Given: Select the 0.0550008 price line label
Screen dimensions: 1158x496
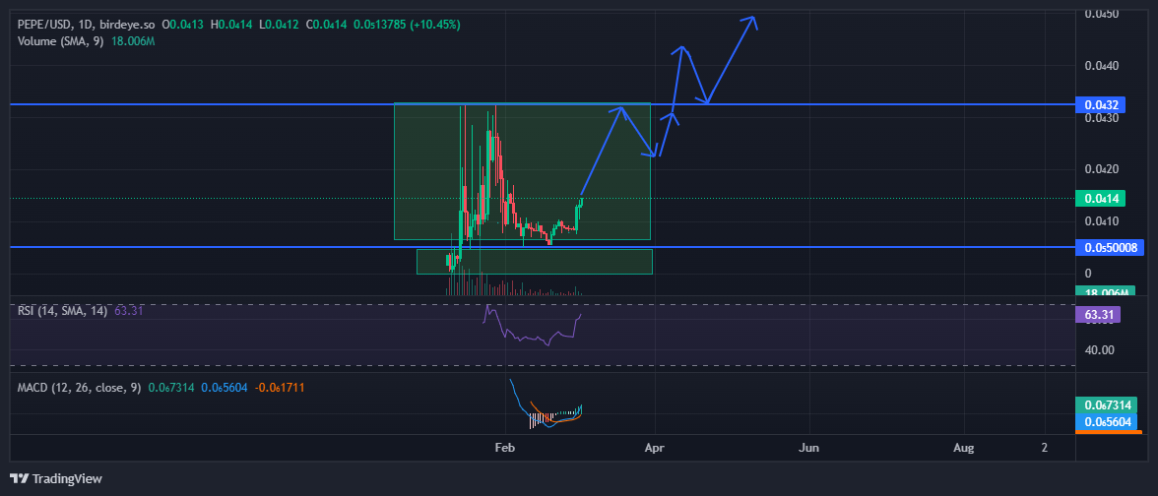Looking at the screenshot, I should tap(1110, 247).
